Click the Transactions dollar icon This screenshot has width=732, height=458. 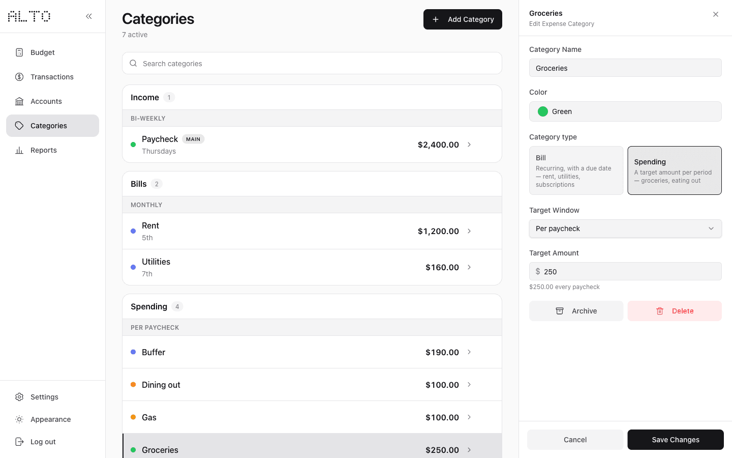point(19,77)
